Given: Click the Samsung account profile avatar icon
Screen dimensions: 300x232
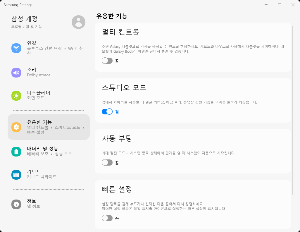Looking at the screenshot, I should (78, 22).
